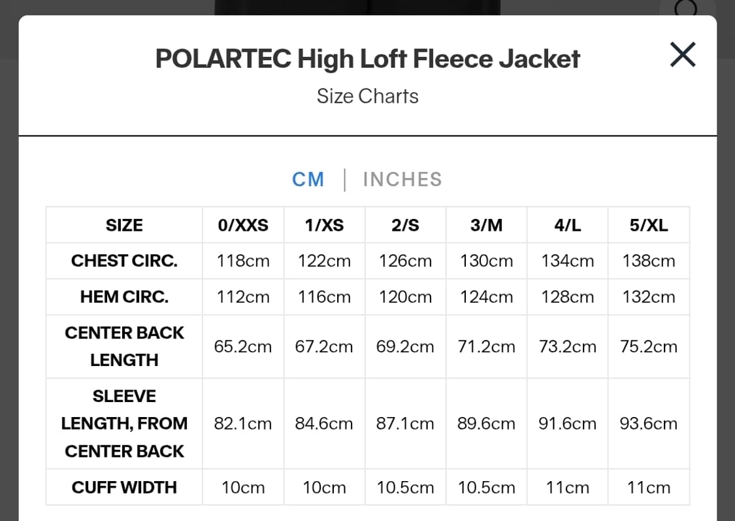Select the CUFF WIDTH row label

[x=123, y=487]
